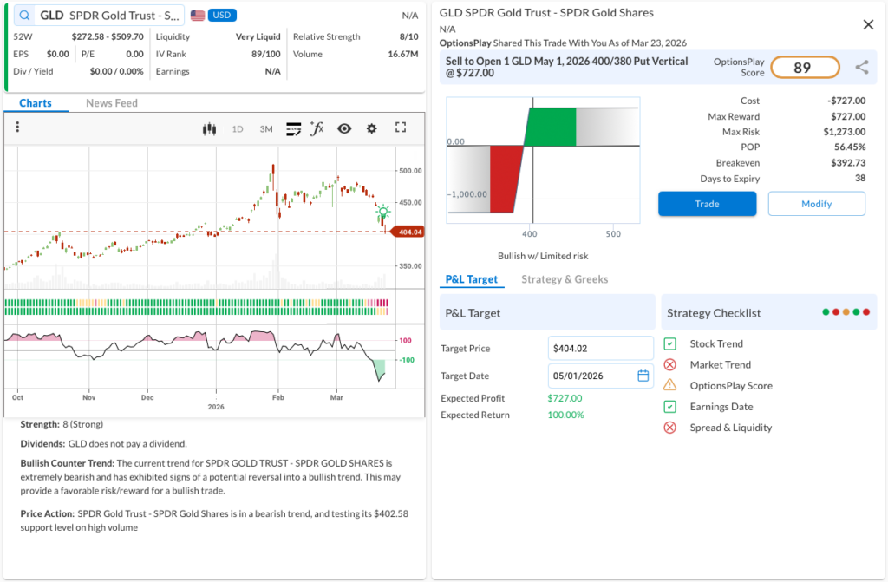The height and width of the screenshot is (582, 888).
Task: Open the chart three-dot options menu
Action: click(17, 128)
